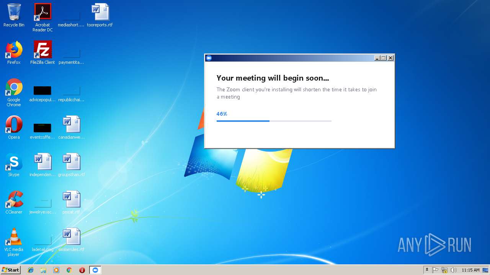Click 'Your meeting will begin soon...' heading

click(273, 78)
